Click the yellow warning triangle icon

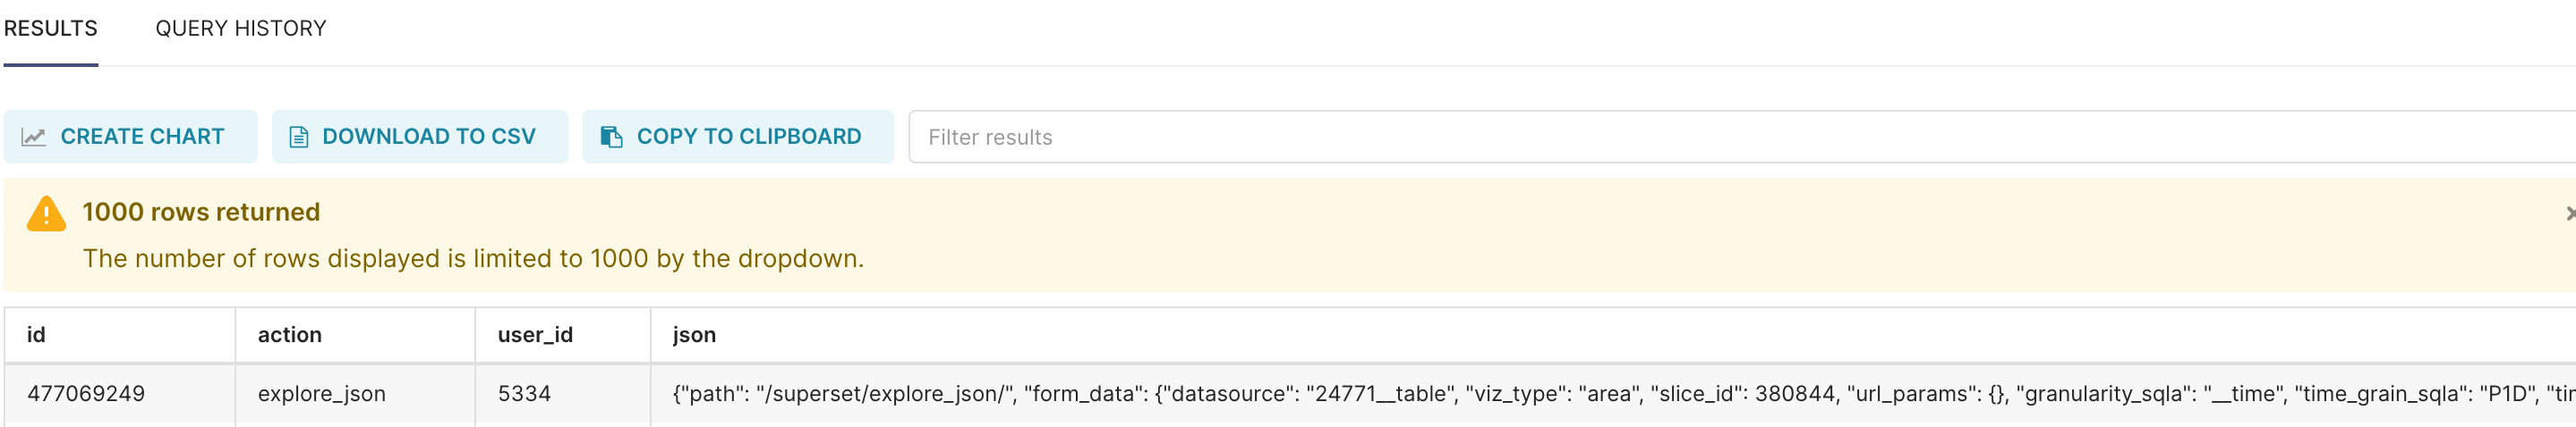pos(46,213)
